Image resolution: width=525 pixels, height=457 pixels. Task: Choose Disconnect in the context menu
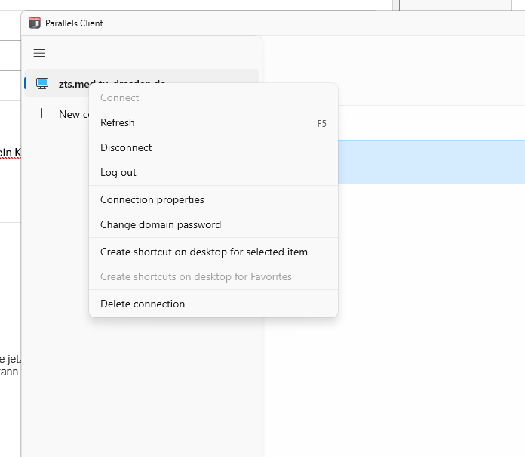[x=126, y=147]
